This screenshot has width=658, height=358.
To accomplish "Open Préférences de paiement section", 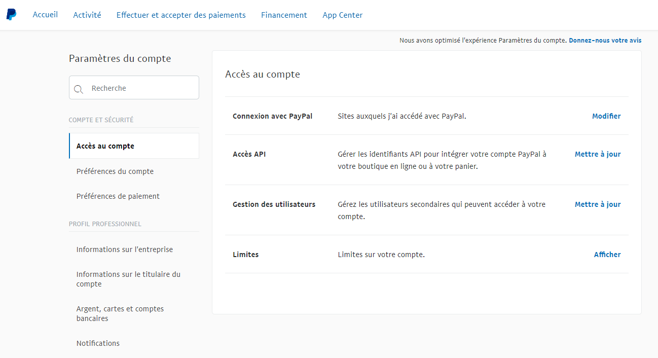I will pyautogui.click(x=118, y=196).
